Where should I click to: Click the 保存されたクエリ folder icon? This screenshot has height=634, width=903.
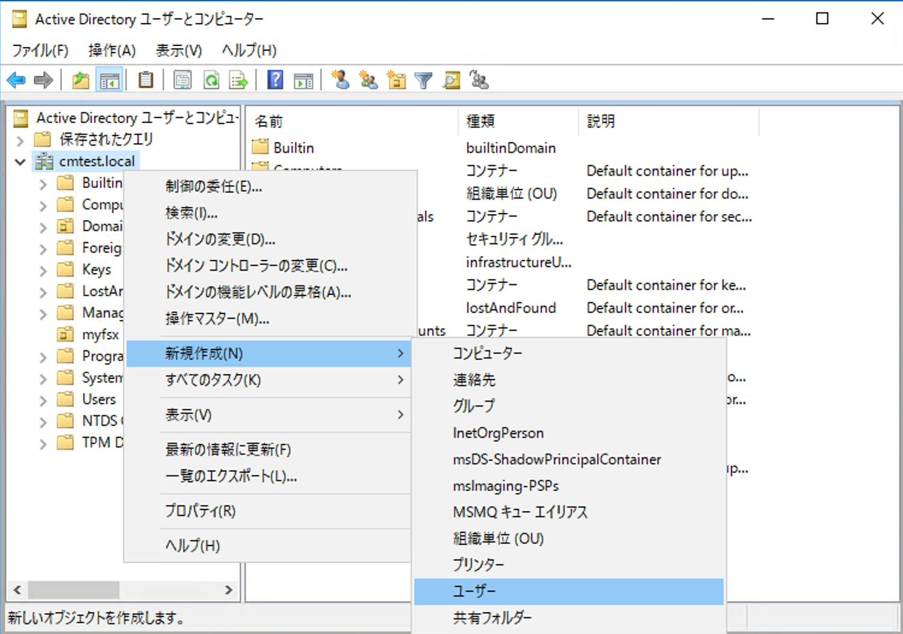pos(42,140)
